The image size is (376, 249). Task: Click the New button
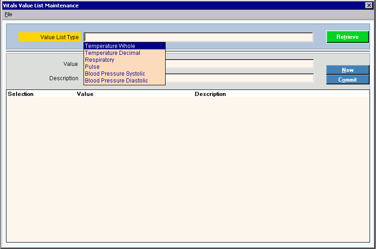(347, 70)
